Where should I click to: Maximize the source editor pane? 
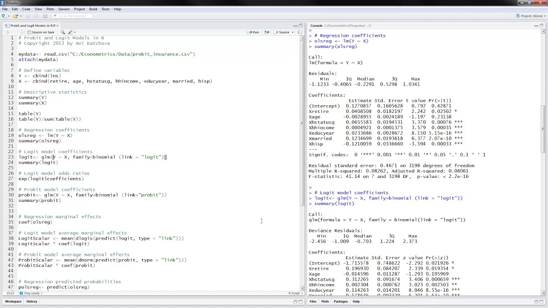(301, 26)
